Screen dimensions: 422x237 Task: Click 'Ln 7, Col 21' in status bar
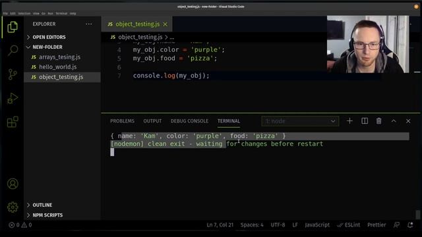coord(220,225)
